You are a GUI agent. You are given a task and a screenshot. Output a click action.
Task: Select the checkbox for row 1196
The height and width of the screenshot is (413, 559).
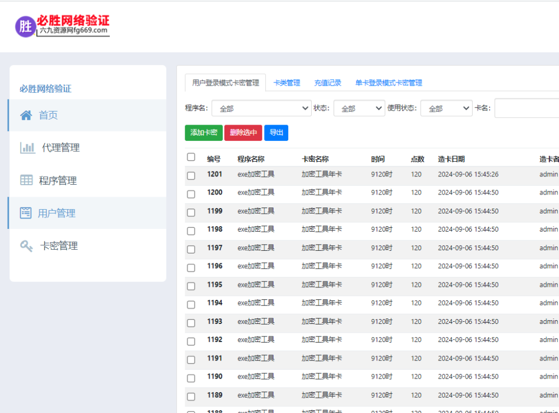point(191,268)
